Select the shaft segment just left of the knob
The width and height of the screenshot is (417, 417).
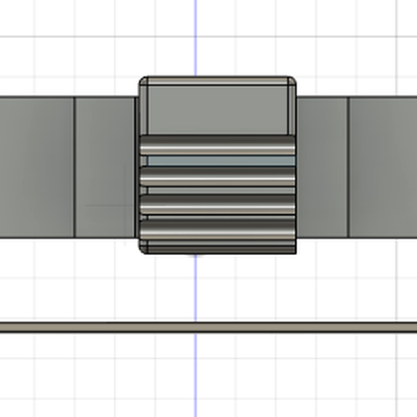tap(105, 167)
